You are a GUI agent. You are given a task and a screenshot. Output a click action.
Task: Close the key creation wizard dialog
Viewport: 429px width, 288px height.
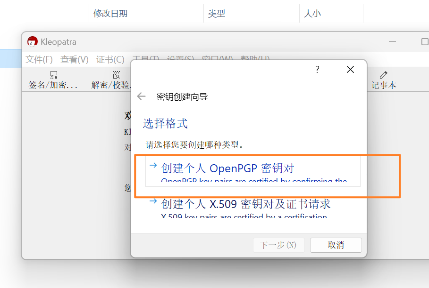click(x=350, y=70)
